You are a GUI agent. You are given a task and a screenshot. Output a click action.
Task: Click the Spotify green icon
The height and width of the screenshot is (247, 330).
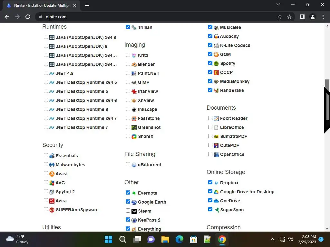click(216, 64)
